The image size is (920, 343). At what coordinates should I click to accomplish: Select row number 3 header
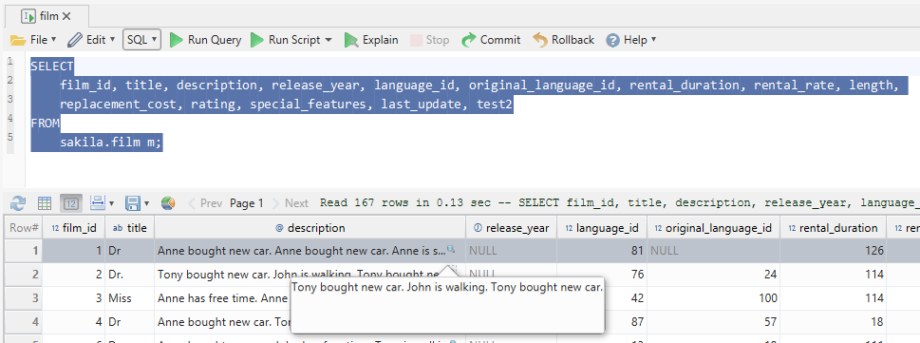pos(24,298)
